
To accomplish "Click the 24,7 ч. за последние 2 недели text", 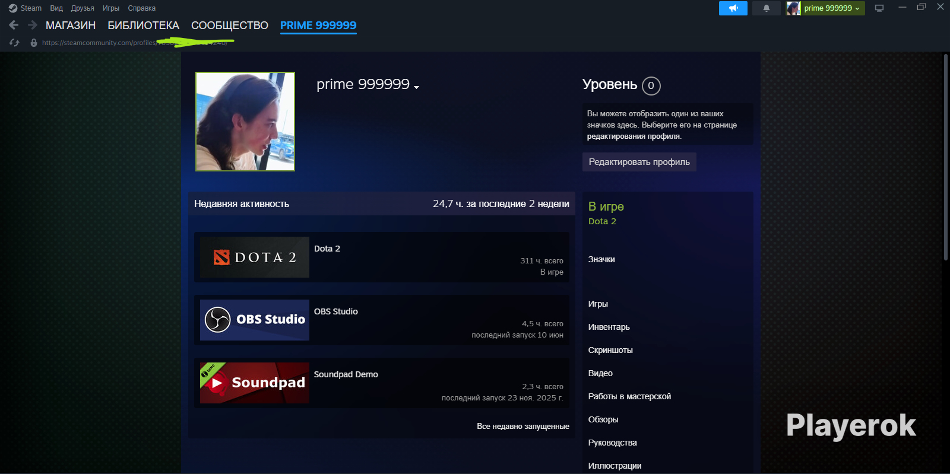I will pos(501,203).
